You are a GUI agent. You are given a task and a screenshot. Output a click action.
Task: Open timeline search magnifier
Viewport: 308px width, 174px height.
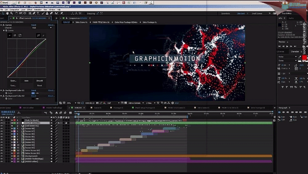pyautogui.click(x=19, y=113)
